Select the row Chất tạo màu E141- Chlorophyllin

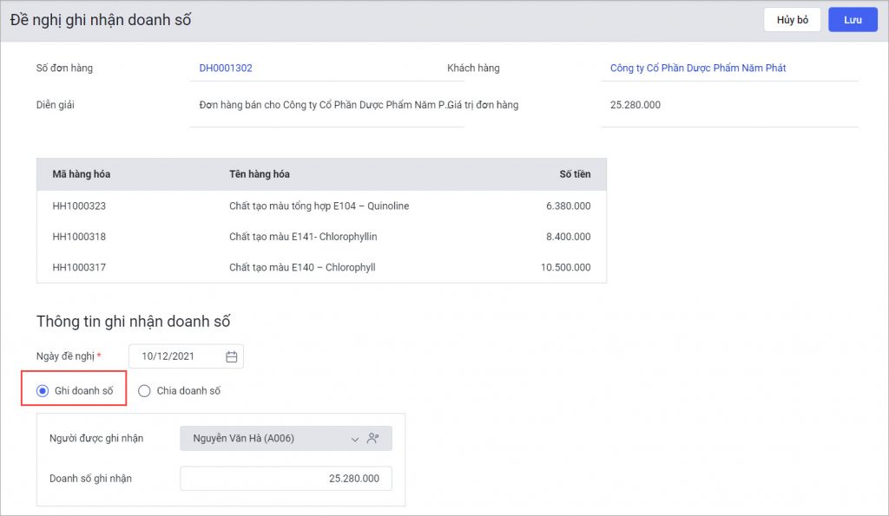click(321, 237)
